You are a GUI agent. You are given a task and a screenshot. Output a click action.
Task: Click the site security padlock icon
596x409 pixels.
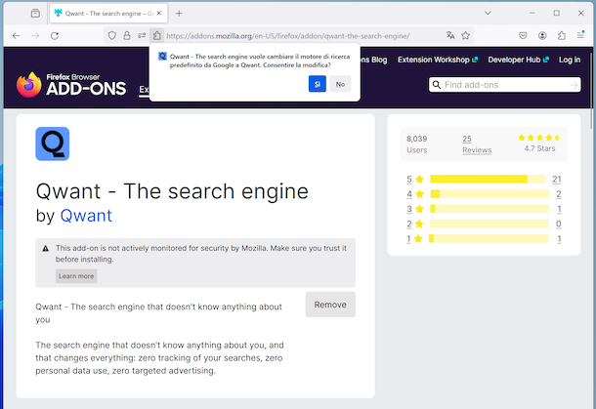(127, 36)
